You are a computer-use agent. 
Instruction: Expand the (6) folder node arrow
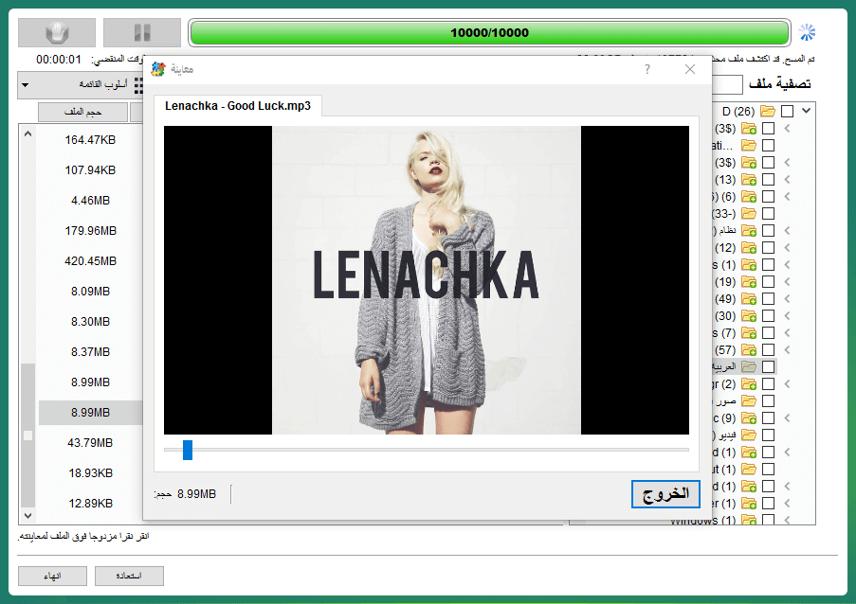pyautogui.click(x=787, y=196)
